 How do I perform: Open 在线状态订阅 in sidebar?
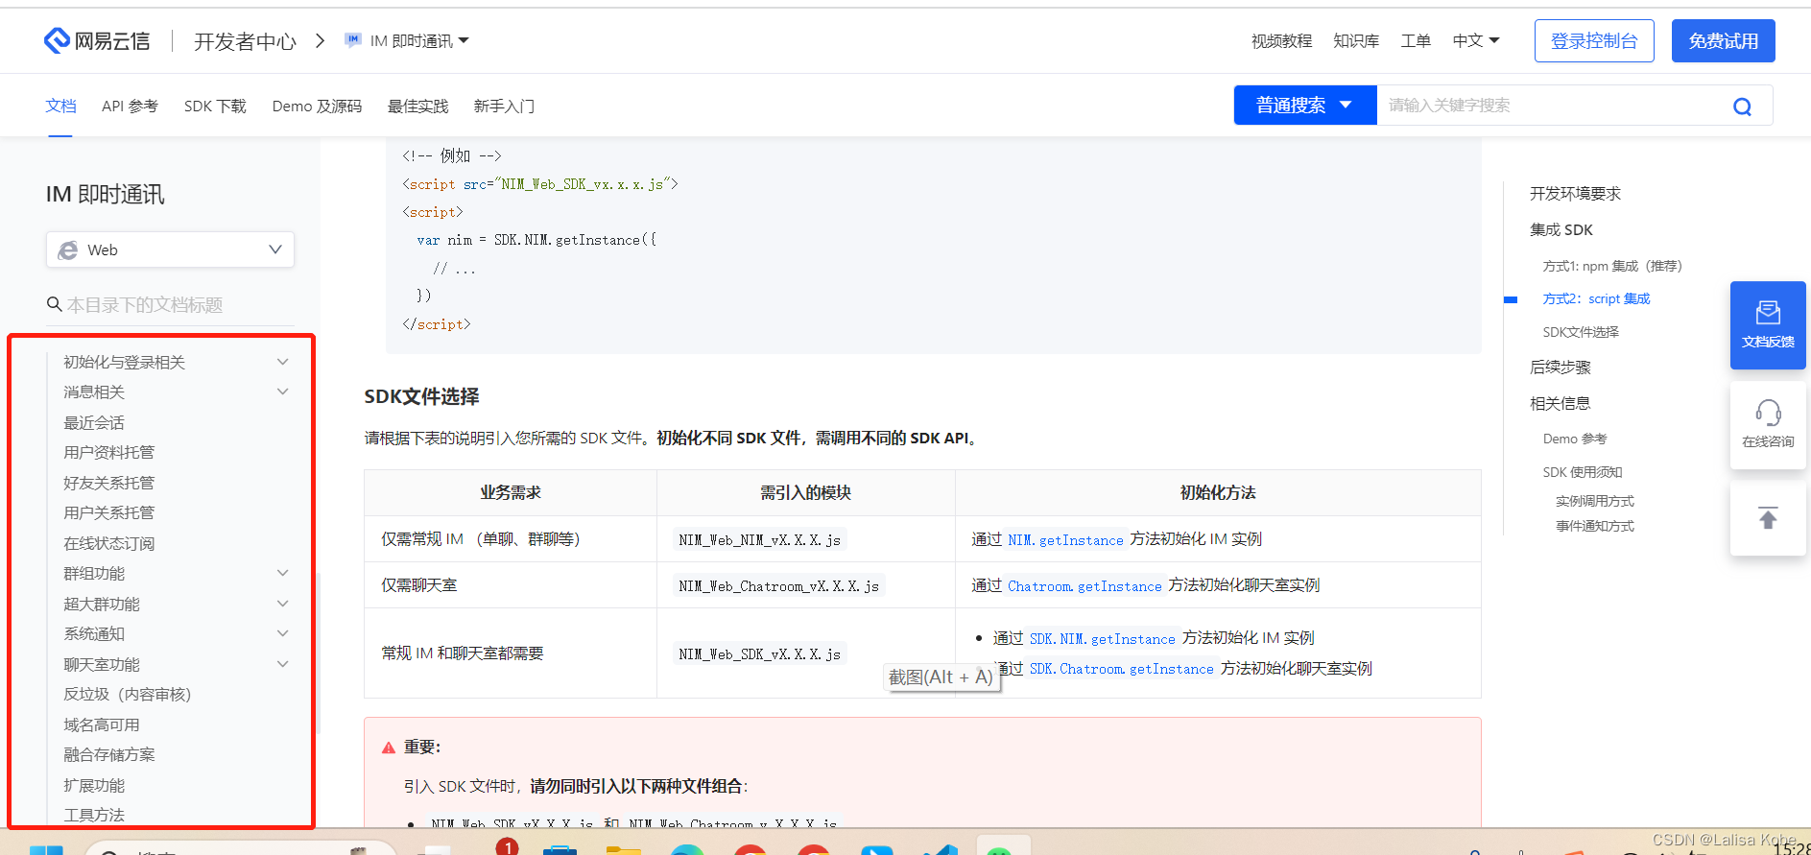pyautogui.click(x=109, y=543)
